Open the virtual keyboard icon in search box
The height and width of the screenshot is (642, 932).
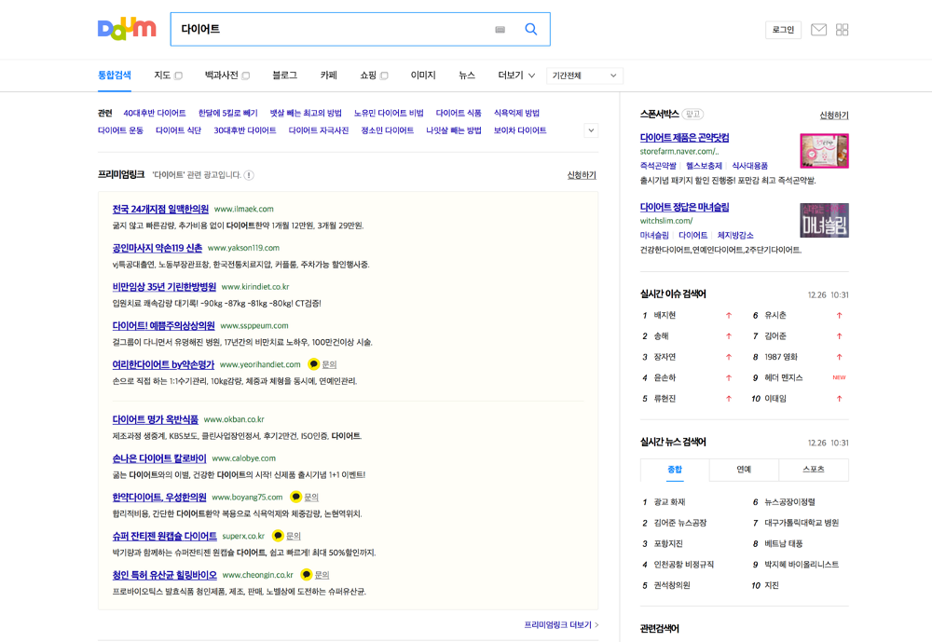click(500, 29)
